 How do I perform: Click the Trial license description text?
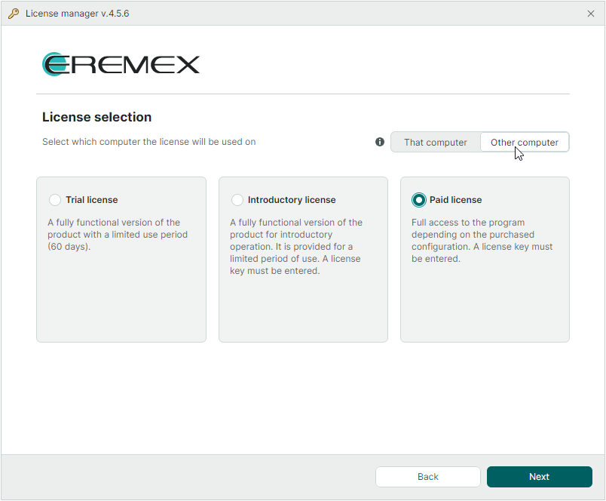[x=118, y=235]
